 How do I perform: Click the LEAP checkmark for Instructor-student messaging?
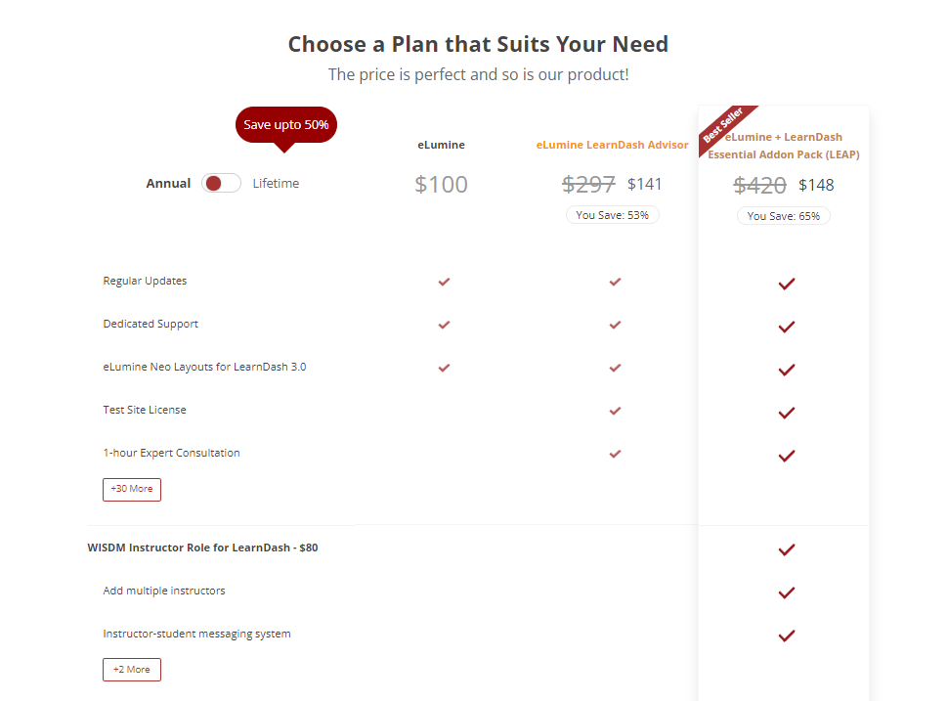786,635
